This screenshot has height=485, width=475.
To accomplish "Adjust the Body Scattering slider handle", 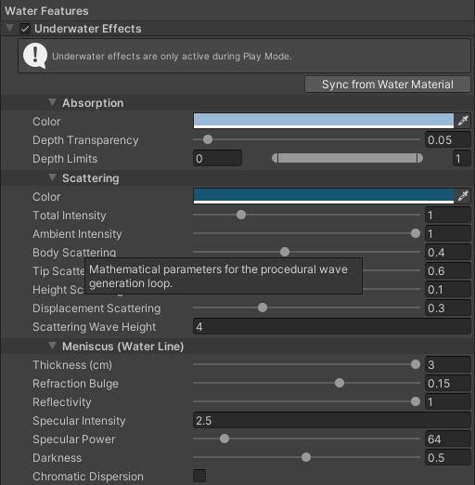I will click(x=285, y=252).
